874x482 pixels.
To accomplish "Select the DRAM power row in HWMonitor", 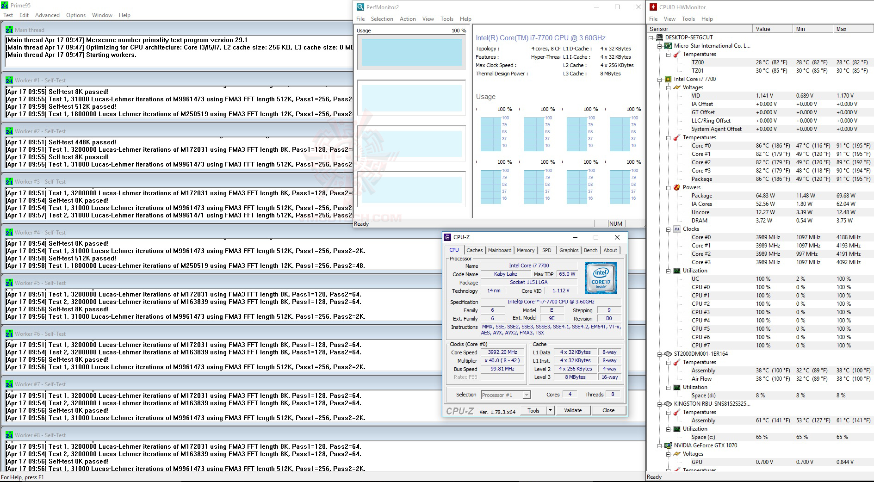I will tap(782, 221).
